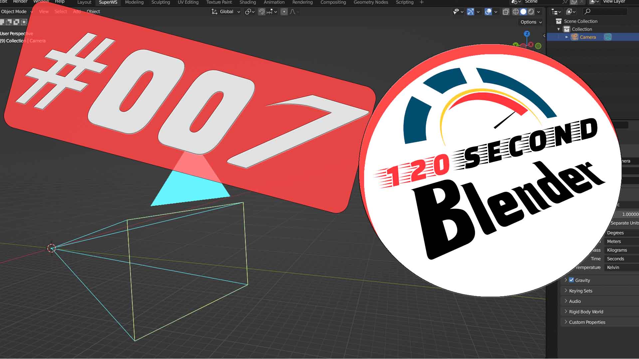Open the viewport shading options dropdown
639x359 pixels.
click(538, 12)
